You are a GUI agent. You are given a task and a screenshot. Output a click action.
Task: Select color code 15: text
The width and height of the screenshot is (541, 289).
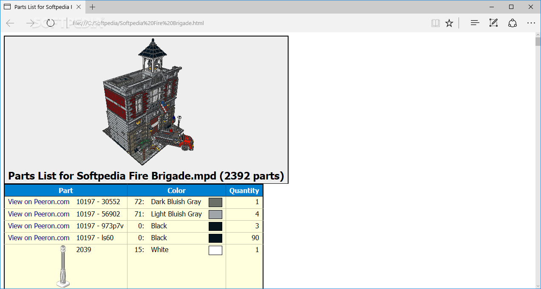pyautogui.click(x=139, y=250)
